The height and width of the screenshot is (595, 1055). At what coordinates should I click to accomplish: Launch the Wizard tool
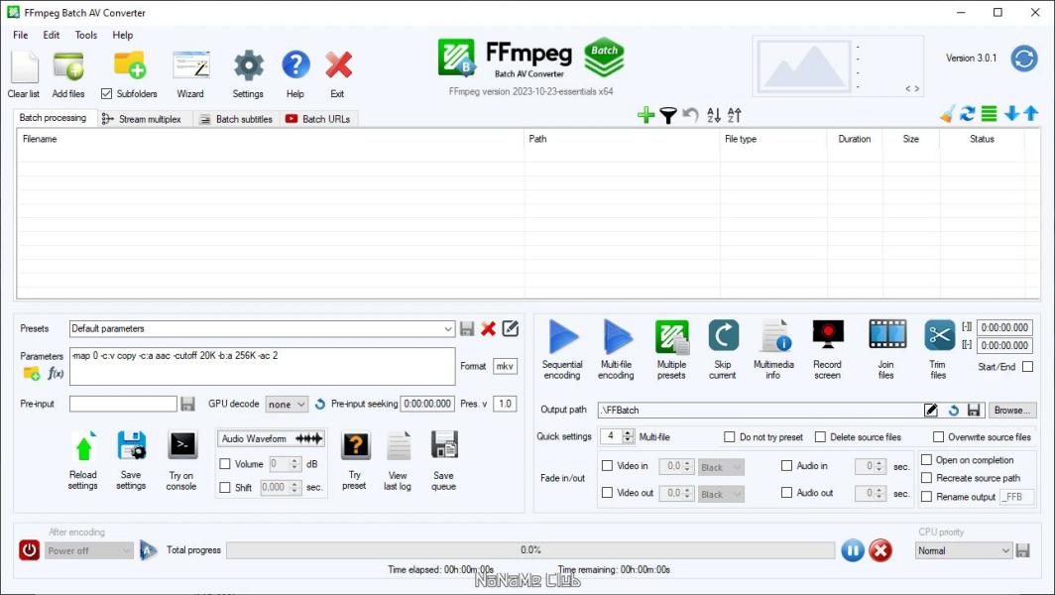191,66
